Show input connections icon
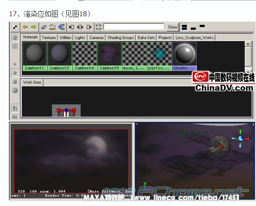The height and width of the screenshot is (206, 256). tap(71, 27)
